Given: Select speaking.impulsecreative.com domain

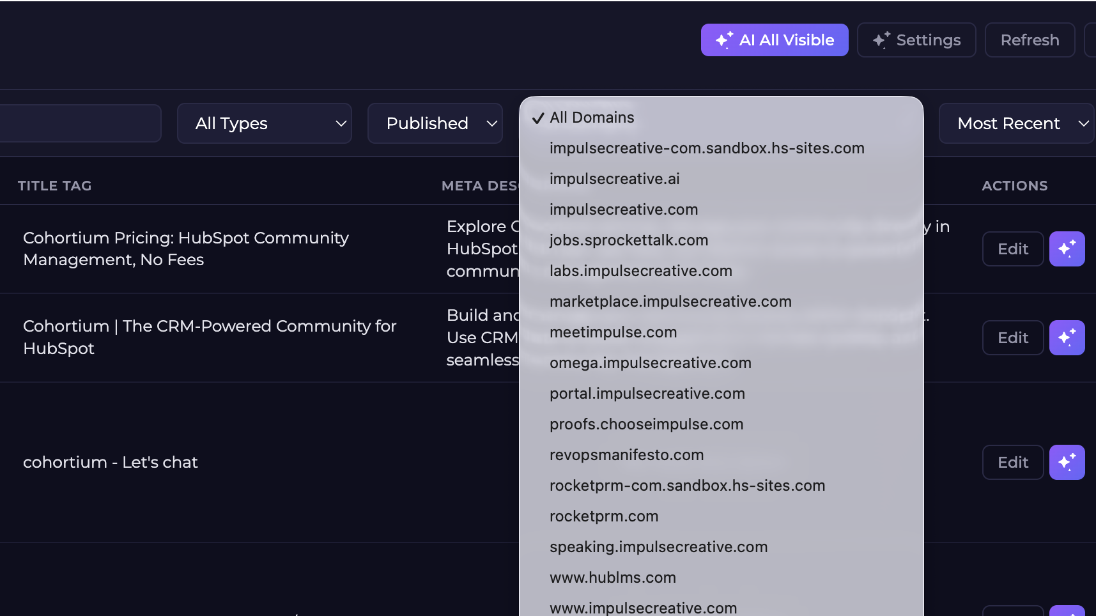Looking at the screenshot, I should tap(722, 547).
